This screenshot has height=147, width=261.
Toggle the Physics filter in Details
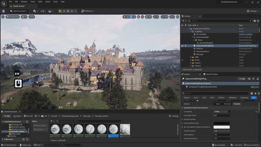[x=221, y=98]
